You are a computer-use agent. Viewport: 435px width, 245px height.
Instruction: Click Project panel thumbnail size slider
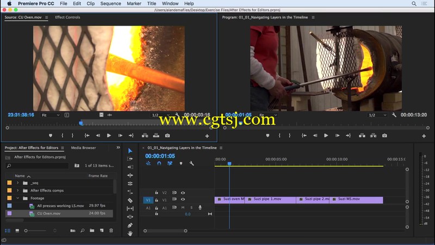36,230
